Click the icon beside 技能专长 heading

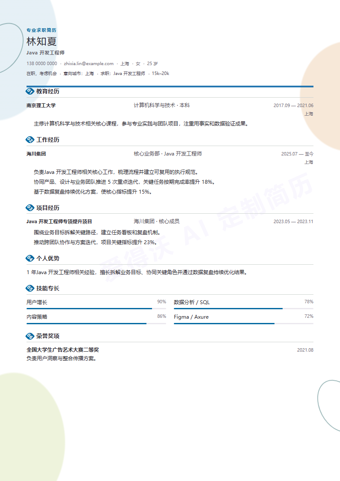click(x=30, y=288)
